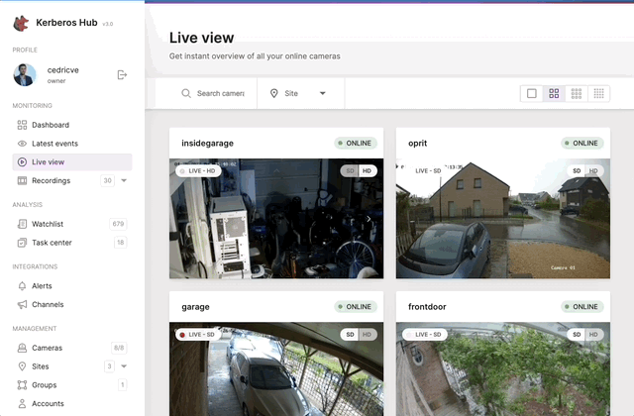Switch insidegarage stream to SD

click(350, 171)
